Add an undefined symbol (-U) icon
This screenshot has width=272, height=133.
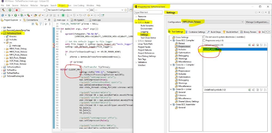[249, 90]
